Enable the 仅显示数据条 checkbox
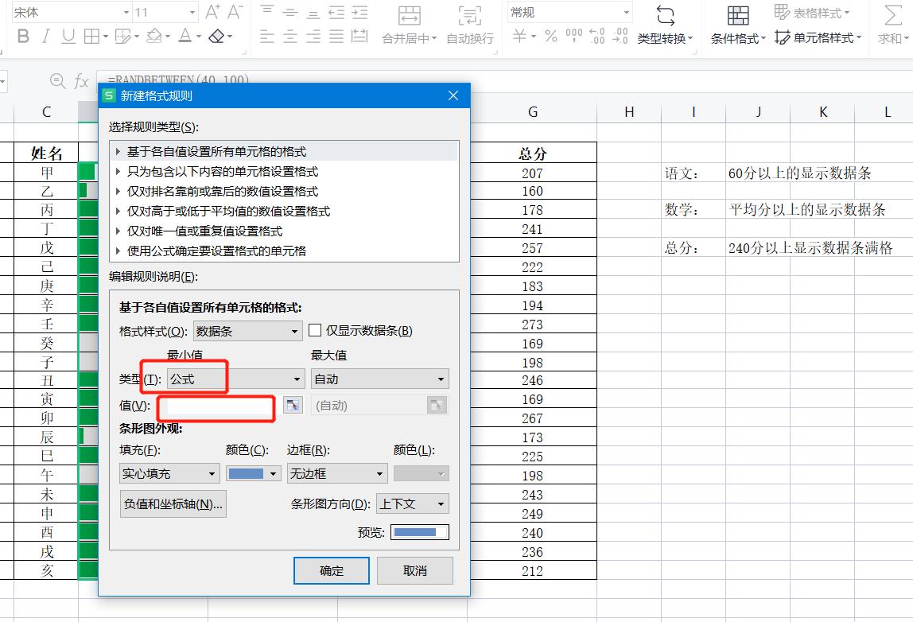The width and height of the screenshot is (913, 622). click(x=313, y=331)
